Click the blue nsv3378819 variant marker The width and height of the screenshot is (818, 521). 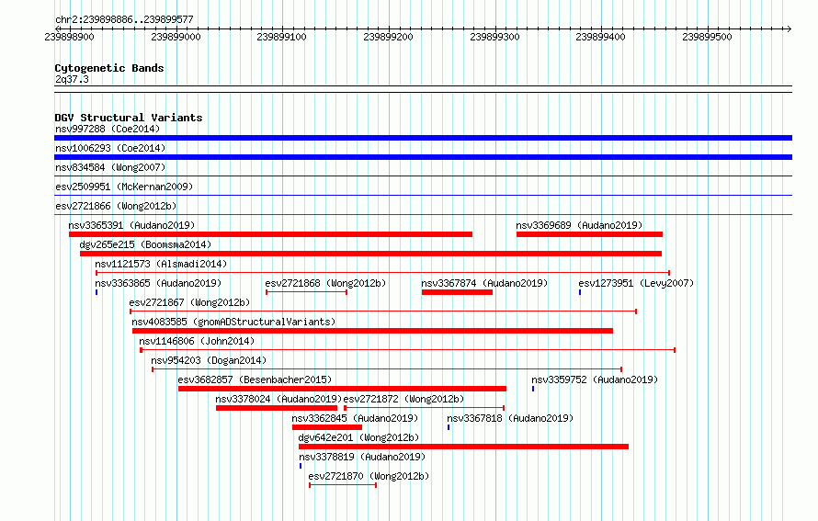pyautogui.click(x=301, y=466)
